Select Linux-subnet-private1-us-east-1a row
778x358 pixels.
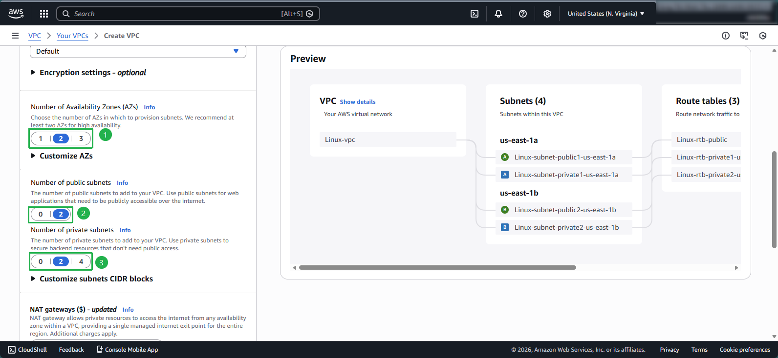pyautogui.click(x=564, y=175)
